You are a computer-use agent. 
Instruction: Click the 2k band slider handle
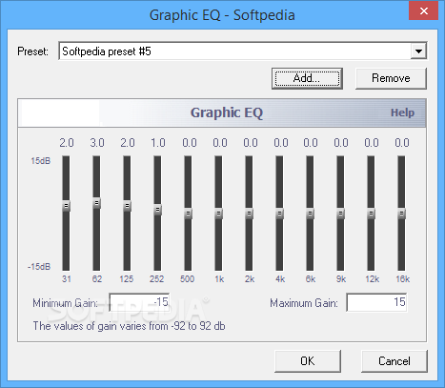click(249, 214)
